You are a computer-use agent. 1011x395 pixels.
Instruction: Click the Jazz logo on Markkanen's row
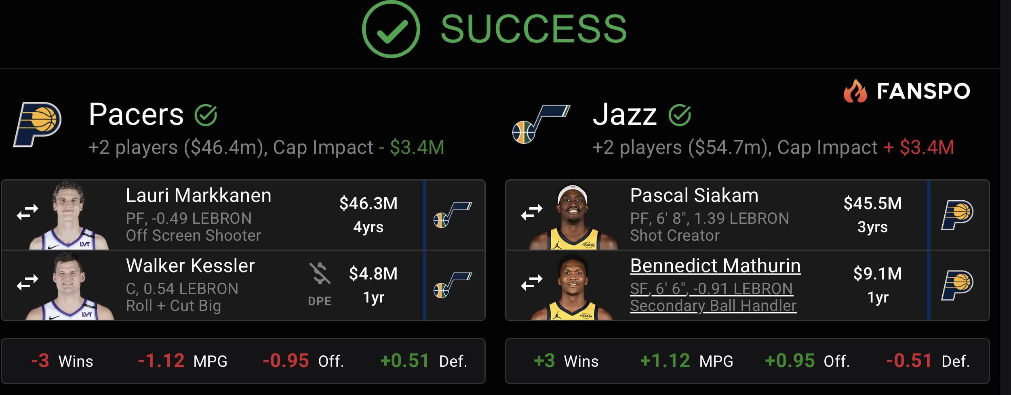point(453,214)
